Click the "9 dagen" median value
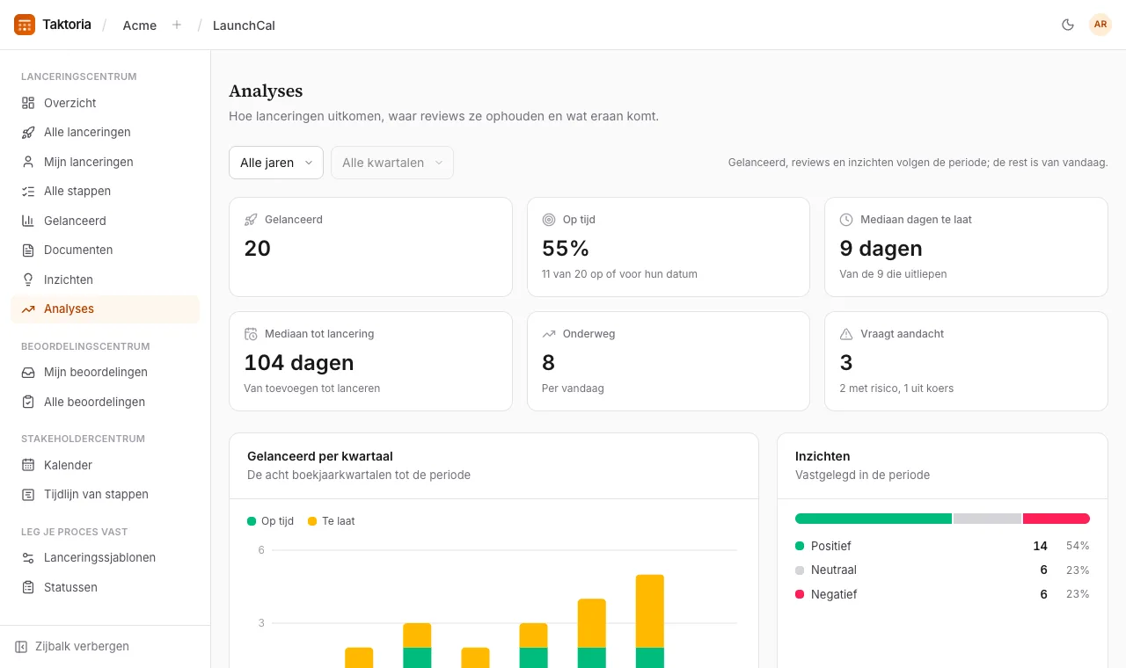The image size is (1126, 668). (x=881, y=248)
